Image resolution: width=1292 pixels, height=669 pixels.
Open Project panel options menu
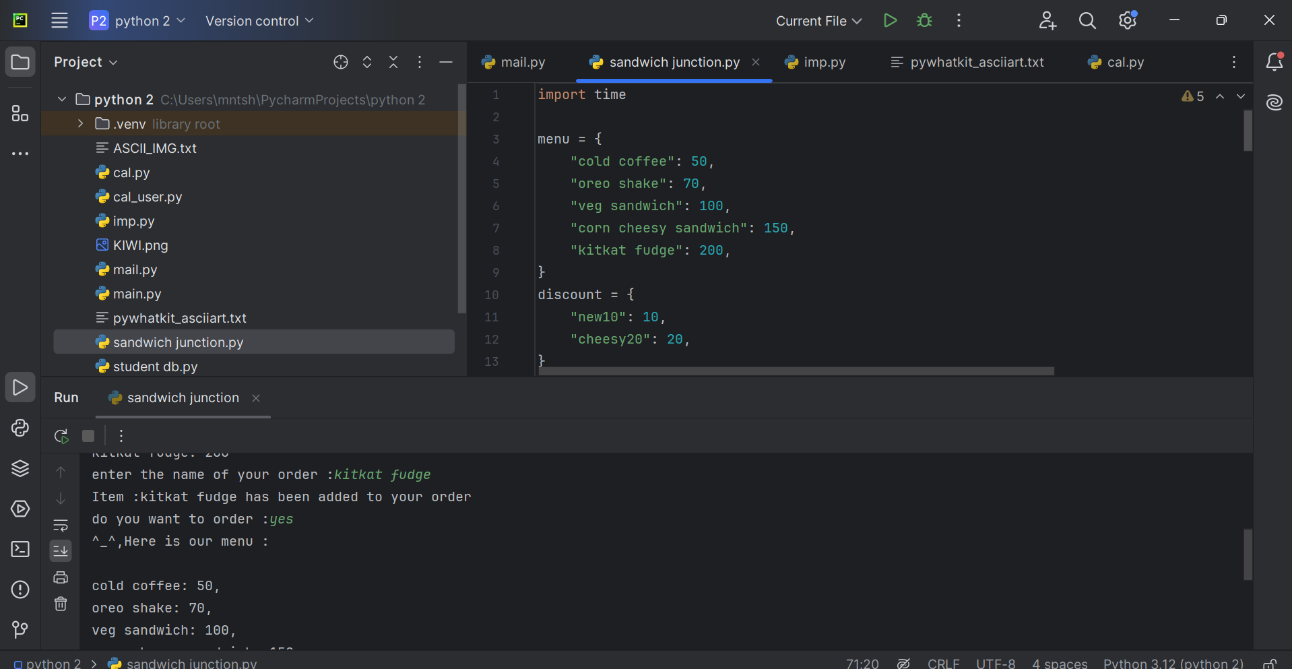click(x=420, y=62)
